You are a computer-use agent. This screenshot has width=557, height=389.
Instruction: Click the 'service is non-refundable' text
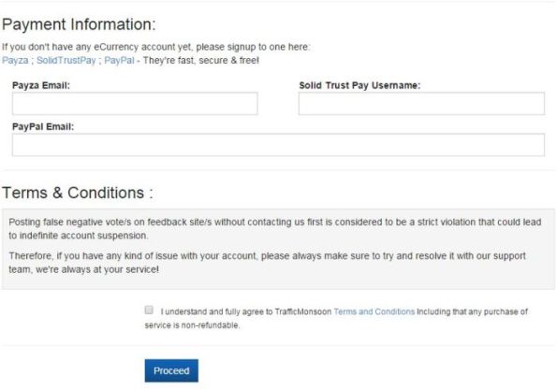[x=192, y=325]
